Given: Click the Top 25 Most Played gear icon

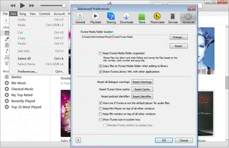Looking at the screenshot, I should tap(7, 107).
